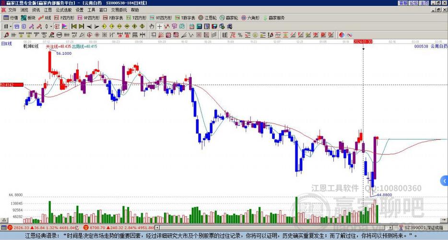This screenshot has width=448, height=240.
Task: Click the 论坛 forum button
Action: click(x=414, y=3)
